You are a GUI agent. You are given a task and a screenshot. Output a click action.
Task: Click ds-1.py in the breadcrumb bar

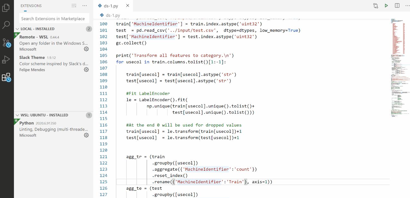(x=113, y=15)
